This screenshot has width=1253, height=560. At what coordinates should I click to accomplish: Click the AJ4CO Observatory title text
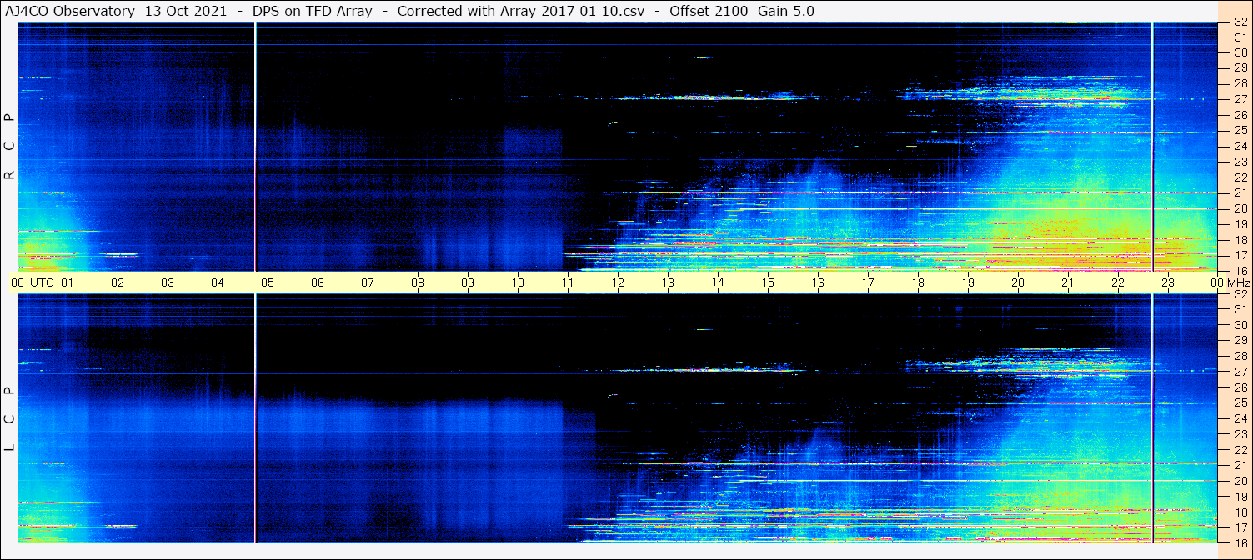point(70,11)
